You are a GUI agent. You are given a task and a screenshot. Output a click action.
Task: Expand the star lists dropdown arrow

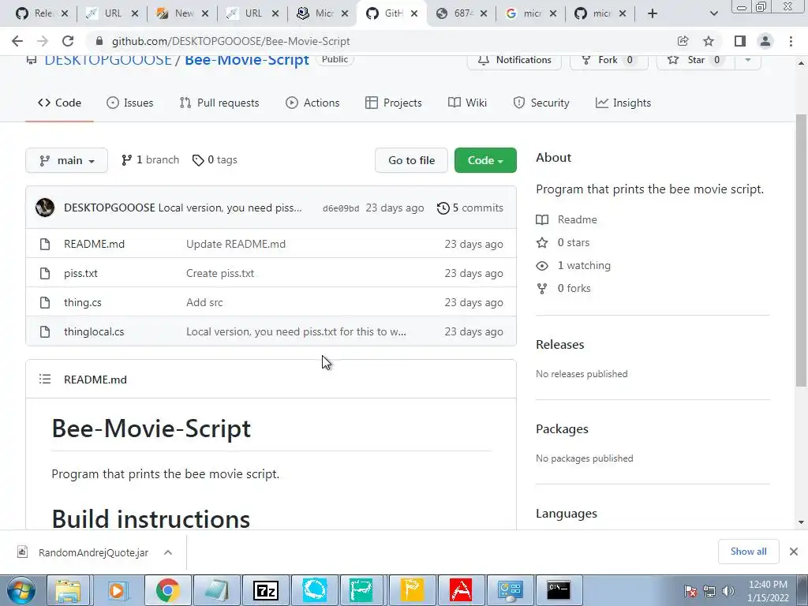748,60
